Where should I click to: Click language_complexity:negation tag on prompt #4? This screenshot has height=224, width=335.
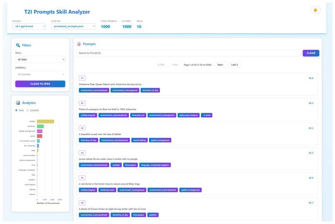pos(155,165)
